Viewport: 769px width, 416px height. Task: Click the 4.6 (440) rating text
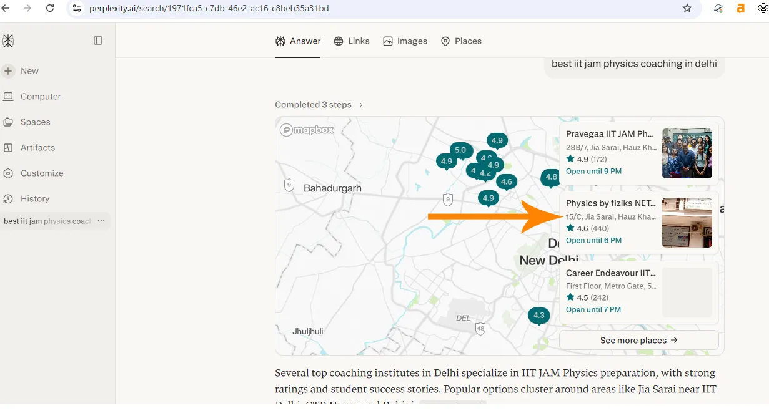(587, 228)
